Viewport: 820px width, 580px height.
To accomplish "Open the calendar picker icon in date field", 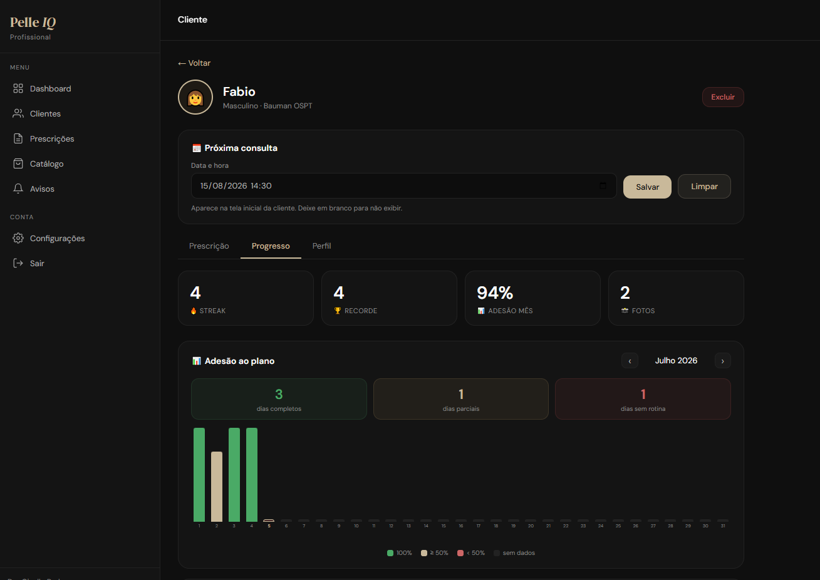I will (x=603, y=185).
